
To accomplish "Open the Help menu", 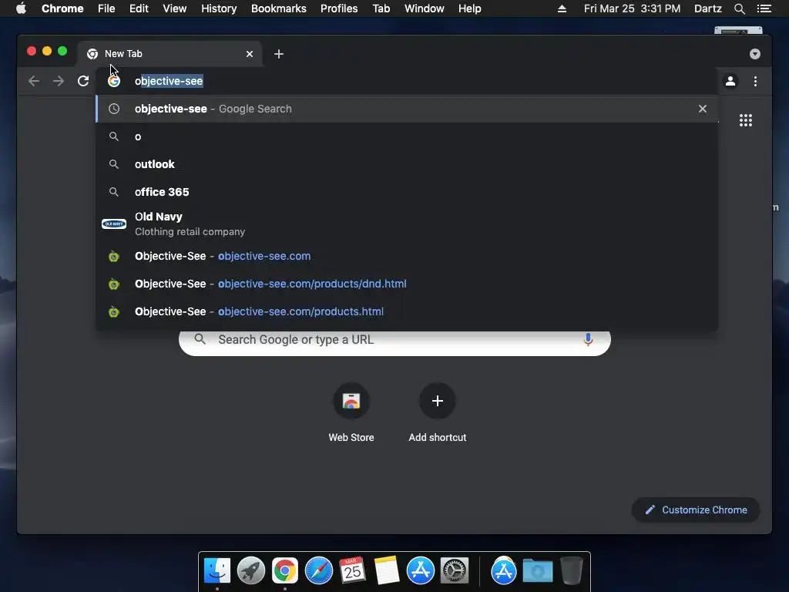I will [469, 8].
